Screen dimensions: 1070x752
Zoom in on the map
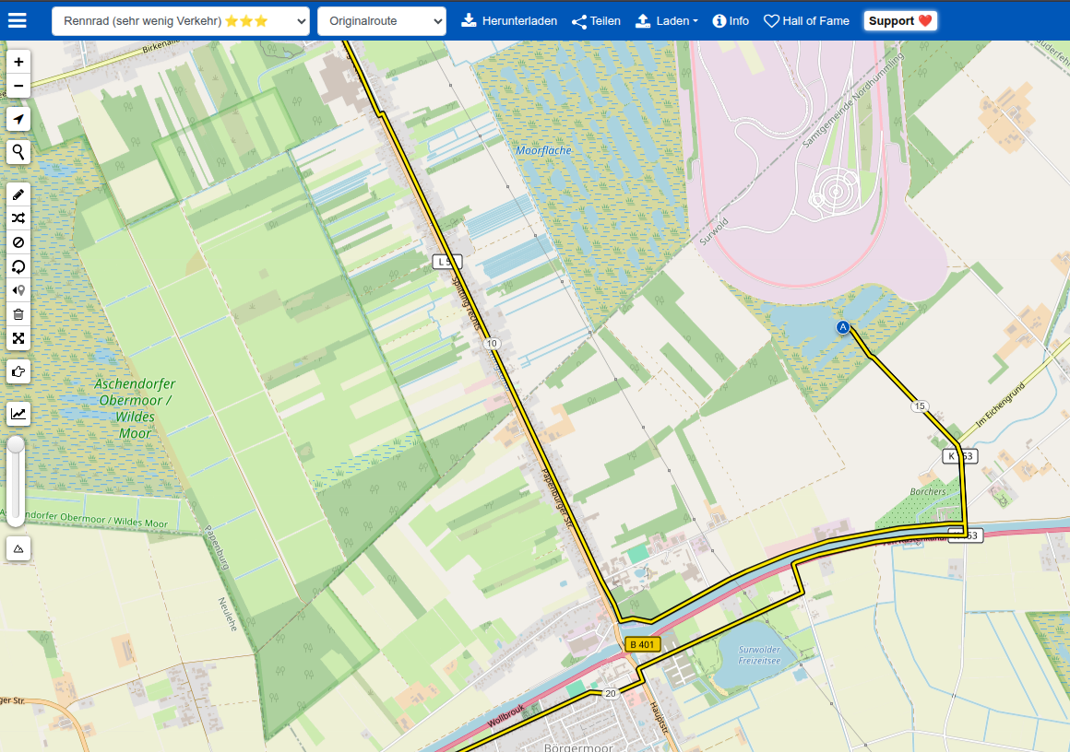18,62
